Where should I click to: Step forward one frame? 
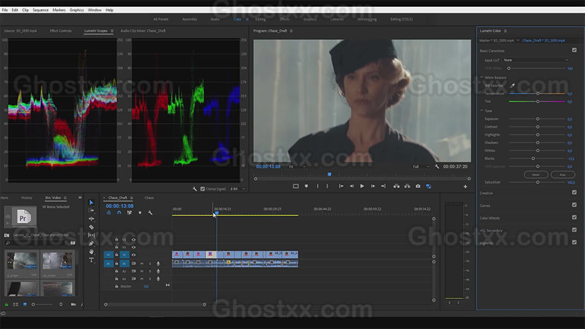click(373, 185)
